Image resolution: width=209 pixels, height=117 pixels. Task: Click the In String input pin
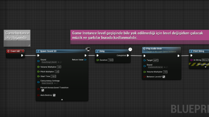click(192, 60)
